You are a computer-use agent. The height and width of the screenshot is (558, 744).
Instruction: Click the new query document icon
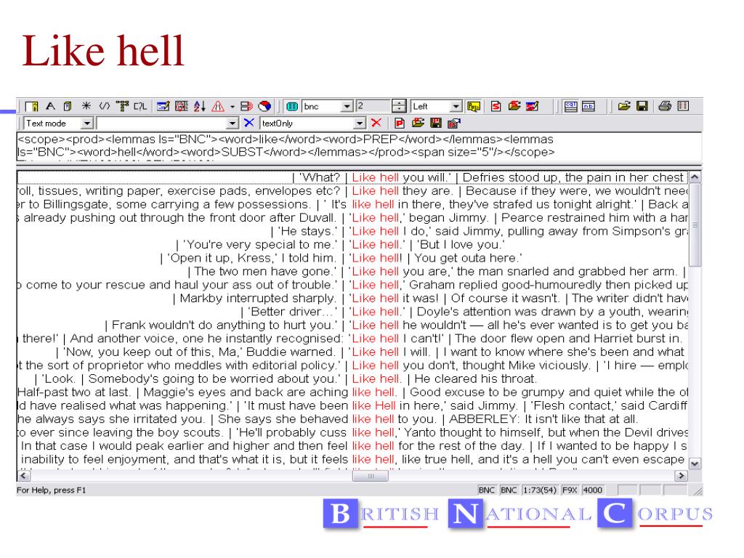coord(32,106)
